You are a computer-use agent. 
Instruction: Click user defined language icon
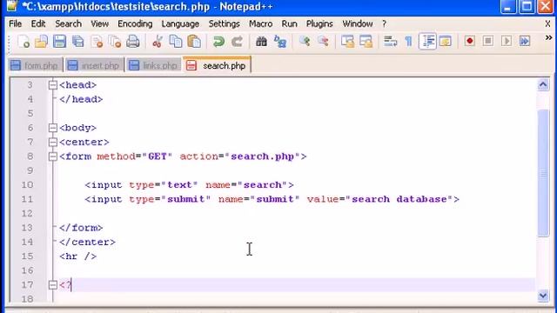coord(445,42)
